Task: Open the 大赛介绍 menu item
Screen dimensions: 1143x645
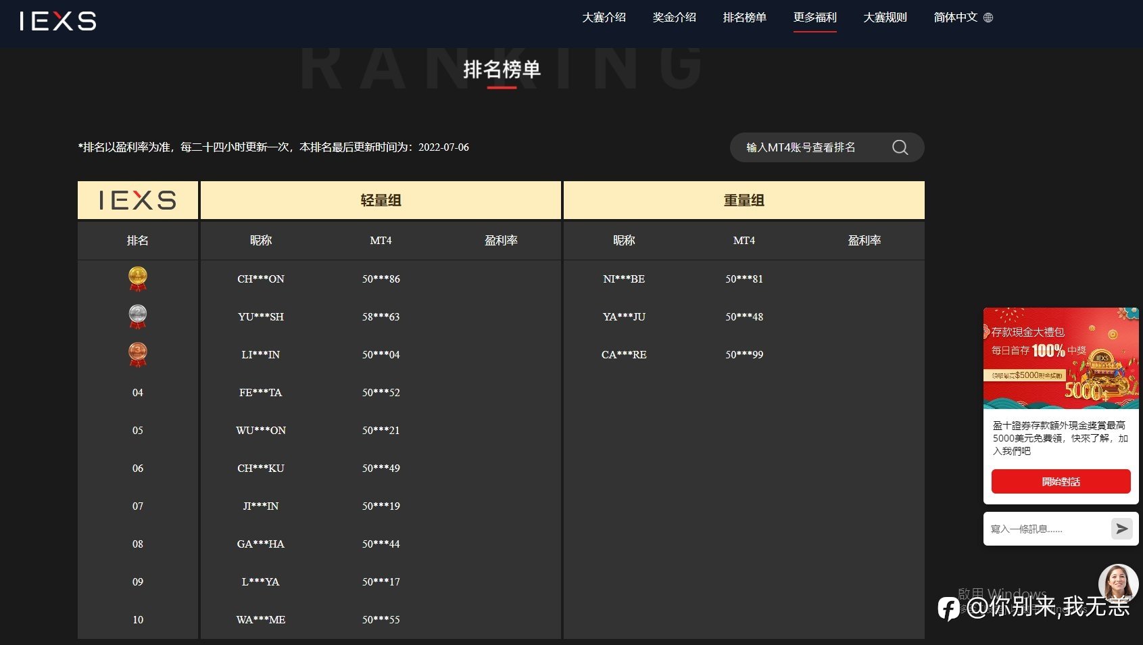Action: click(x=604, y=18)
